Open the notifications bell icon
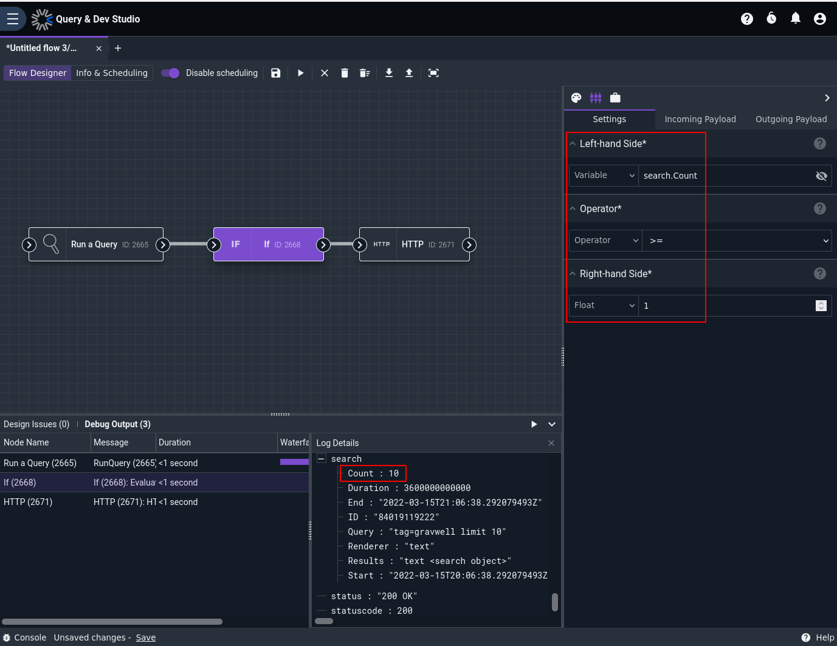Viewport: 837px width, 646px height. (796, 18)
